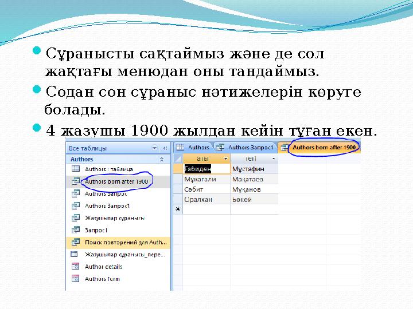
Task: Open 'Authors : таблица' in the navigation pane
Action: click(118, 169)
